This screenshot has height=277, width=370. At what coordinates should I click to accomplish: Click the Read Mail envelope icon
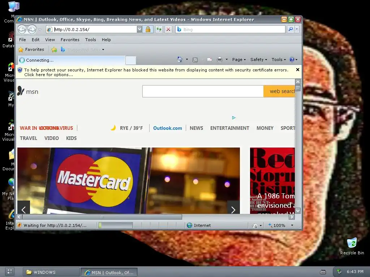[x=210, y=60]
